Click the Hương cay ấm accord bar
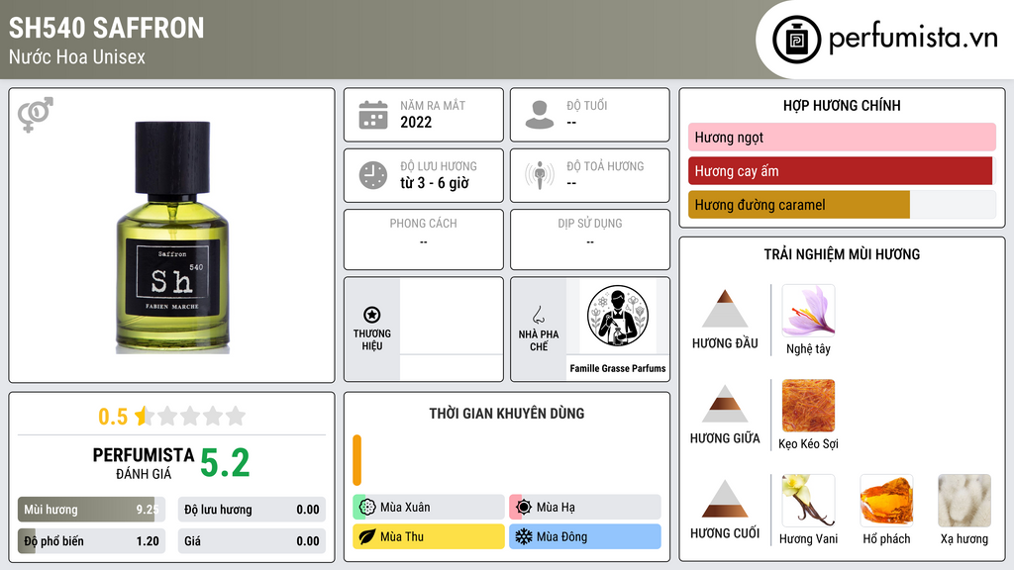Screen dimensions: 1014x570 pos(842,171)
